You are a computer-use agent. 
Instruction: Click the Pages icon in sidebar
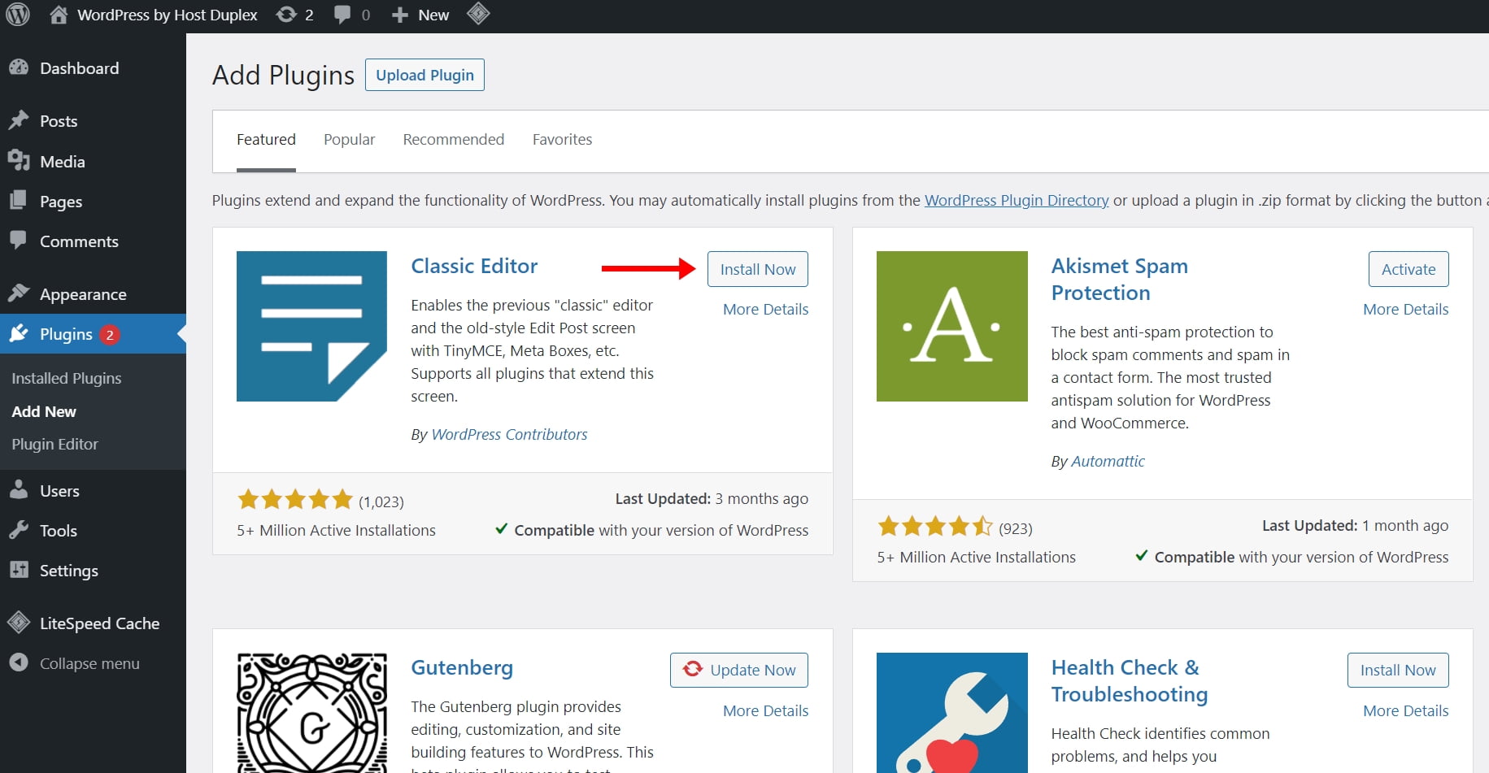click(19, 201)
